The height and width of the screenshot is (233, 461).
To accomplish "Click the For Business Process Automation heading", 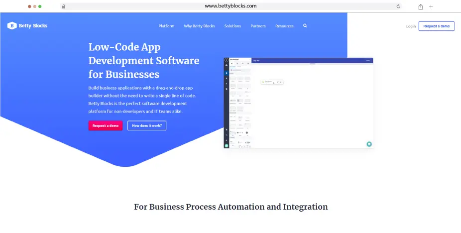I will (231, 207).
